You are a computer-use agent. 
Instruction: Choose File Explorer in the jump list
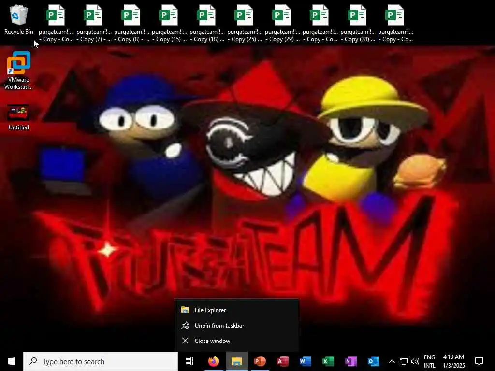pos(237,310)
